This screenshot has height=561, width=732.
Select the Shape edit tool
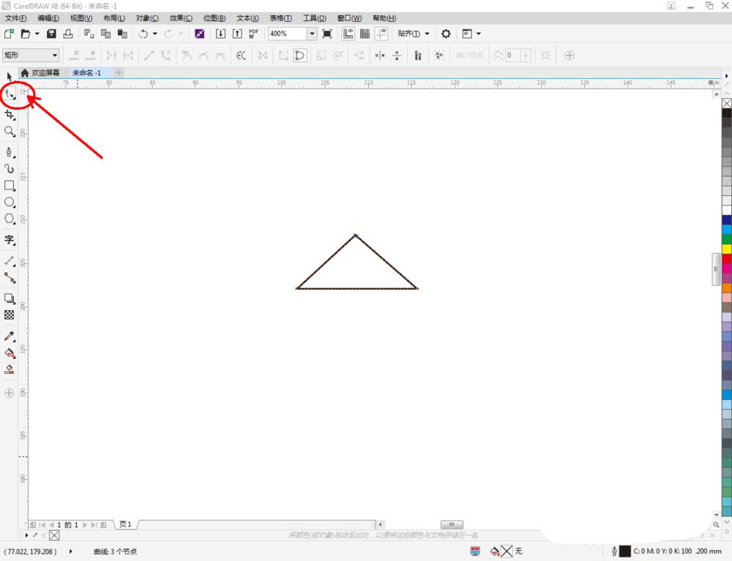click(9, 94)
